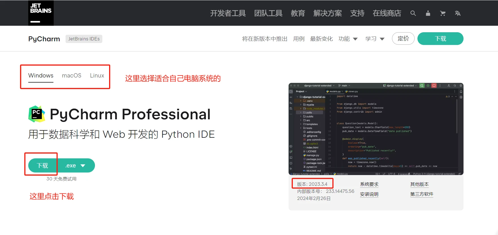
Task: Open the .exe installer type dropdown
Action: coord(76,165)
